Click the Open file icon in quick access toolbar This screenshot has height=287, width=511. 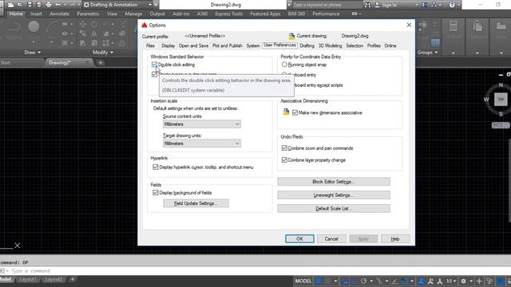(20, 5)
